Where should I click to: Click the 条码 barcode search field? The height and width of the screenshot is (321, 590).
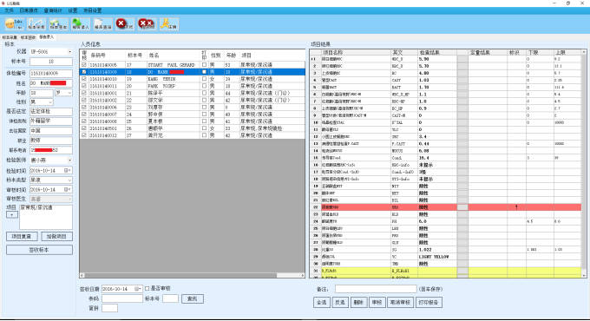(x=122, y=298)
